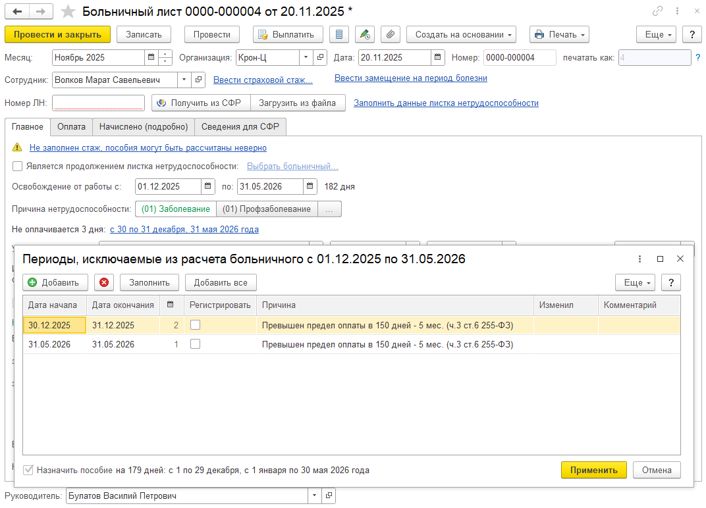Screen dimensions: 706x508
Task: Select the (01) Профзаболевание reason option
Action: point(267,209)
